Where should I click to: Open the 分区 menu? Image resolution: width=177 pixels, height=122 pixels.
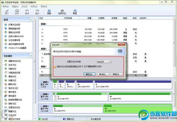pyautogui.click(x=24, y=7)
